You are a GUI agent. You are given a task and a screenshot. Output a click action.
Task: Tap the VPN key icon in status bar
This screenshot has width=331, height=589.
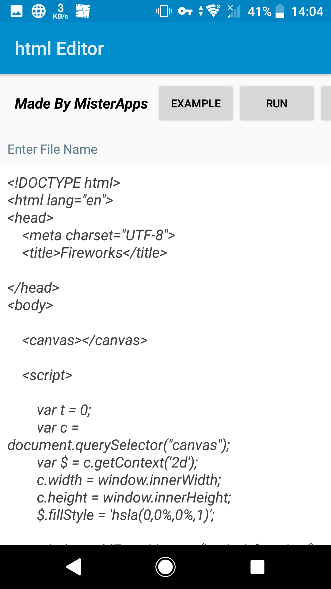185,12
